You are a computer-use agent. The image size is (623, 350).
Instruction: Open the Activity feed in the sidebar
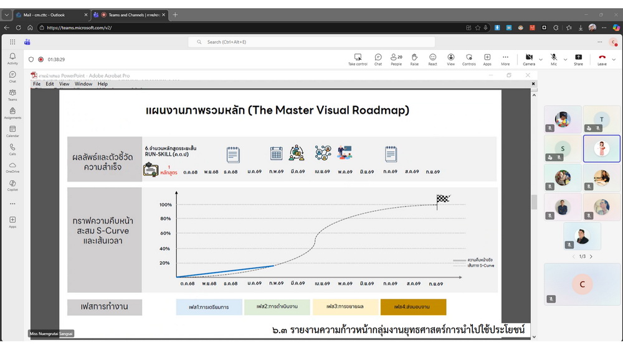pyautogui.click(x=12, y=58)
